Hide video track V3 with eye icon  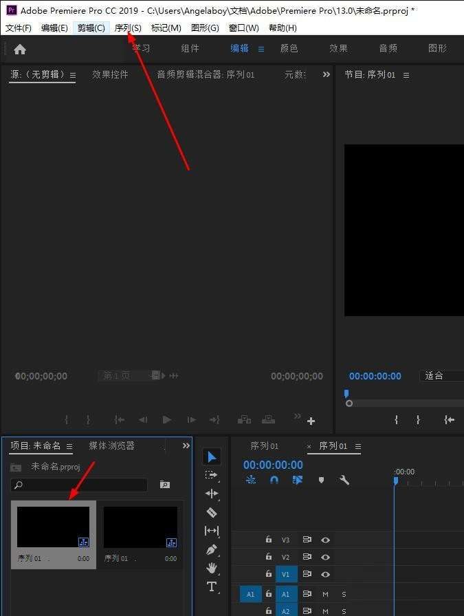(x=325, y=540)
